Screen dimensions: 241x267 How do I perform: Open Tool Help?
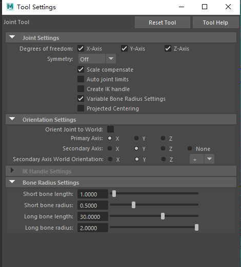click(x=215, y=23)
